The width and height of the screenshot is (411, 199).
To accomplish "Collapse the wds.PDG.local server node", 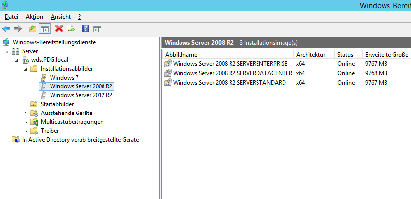I will (x=17, y=60).
